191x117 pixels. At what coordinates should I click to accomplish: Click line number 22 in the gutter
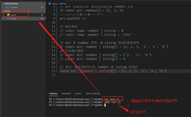53,71
